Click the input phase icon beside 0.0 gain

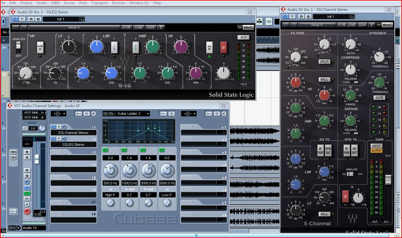pyautogui.click(x=25, y=128)
